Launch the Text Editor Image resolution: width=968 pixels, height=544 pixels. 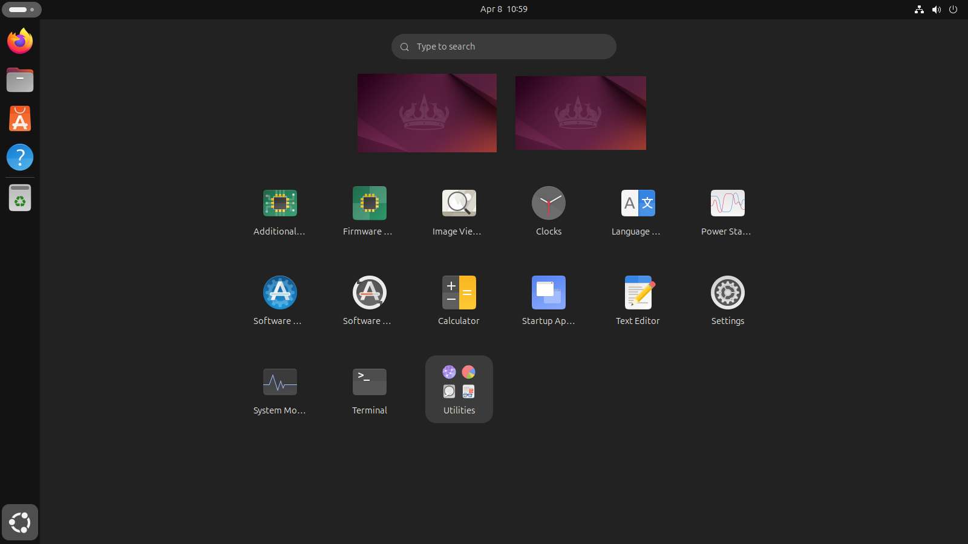638,300
